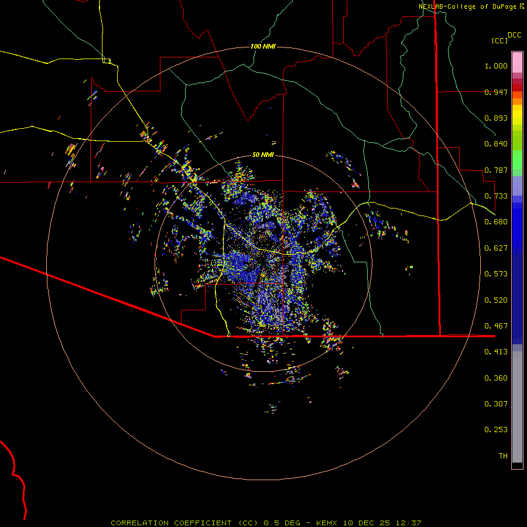Click the 0.840 scale value
This screenshot has width=527, height=527.
(x=496, y=144)
